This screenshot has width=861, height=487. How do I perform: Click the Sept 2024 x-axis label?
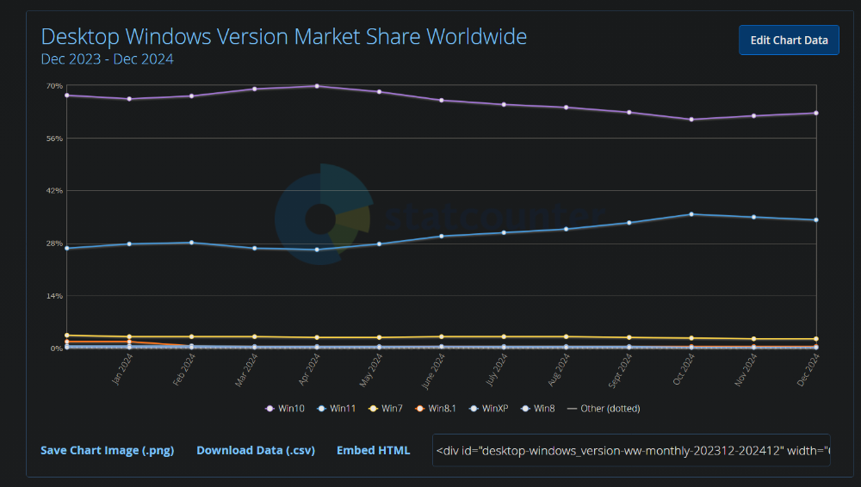(x=621, y=371)
